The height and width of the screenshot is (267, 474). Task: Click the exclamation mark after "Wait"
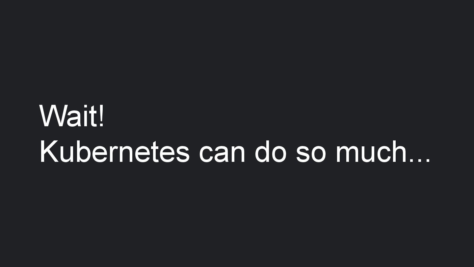pos(101,116)
